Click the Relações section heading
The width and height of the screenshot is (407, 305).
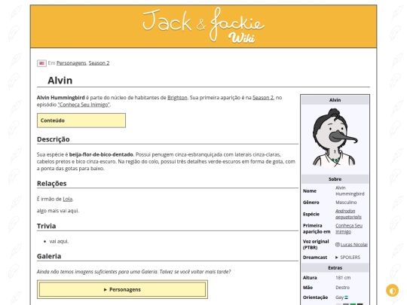point(52,183)
